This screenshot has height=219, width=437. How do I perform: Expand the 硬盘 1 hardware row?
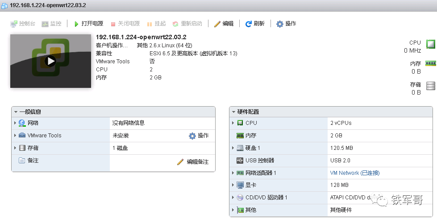point(233,148)
